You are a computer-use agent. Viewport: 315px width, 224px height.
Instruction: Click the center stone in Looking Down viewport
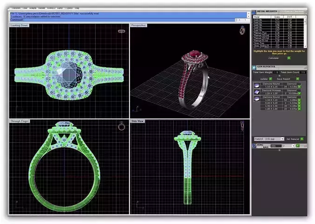coord(69,75)
